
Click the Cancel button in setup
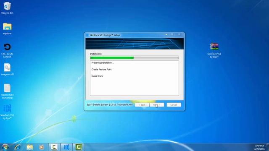pyautogui.click(x=174, y=105)
